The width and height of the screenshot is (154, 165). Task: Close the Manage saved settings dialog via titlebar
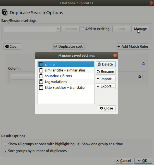pyautogui.click(x=115, y=55)
